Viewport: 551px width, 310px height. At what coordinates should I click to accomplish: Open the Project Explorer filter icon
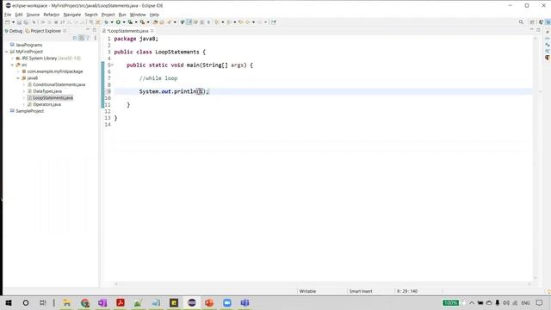click(x=88, y=38)
